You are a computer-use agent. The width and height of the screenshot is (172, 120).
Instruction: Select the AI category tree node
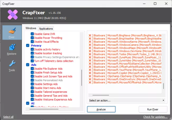[33, 103]
